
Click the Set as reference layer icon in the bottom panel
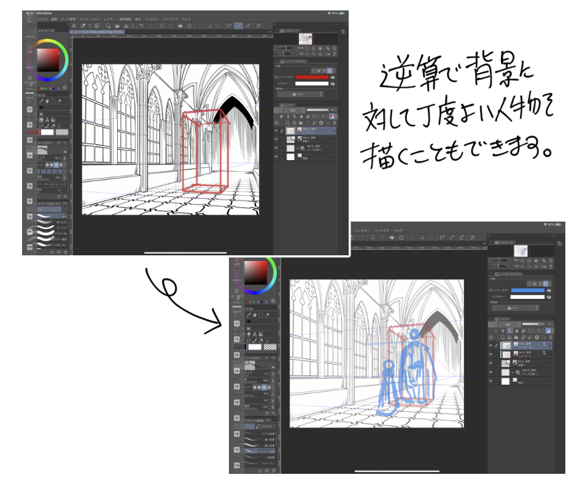503,331
